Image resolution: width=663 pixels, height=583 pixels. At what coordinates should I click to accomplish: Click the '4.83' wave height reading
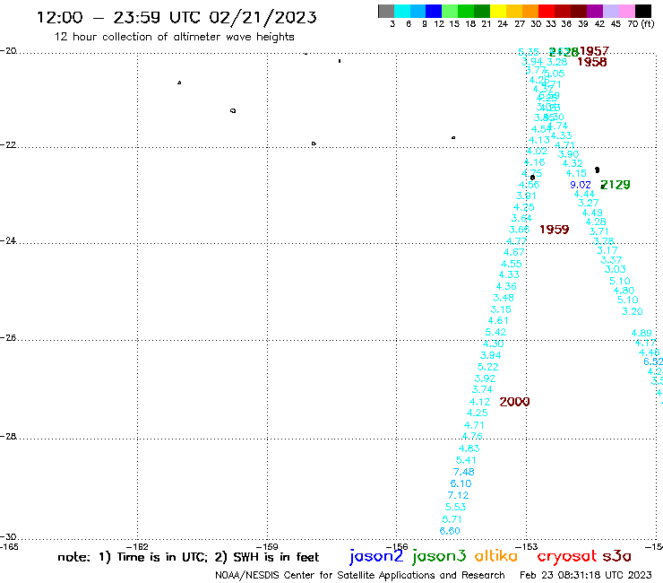click(469, 448)
